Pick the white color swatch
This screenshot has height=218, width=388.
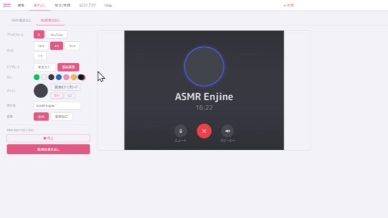[x=44, y=78]
